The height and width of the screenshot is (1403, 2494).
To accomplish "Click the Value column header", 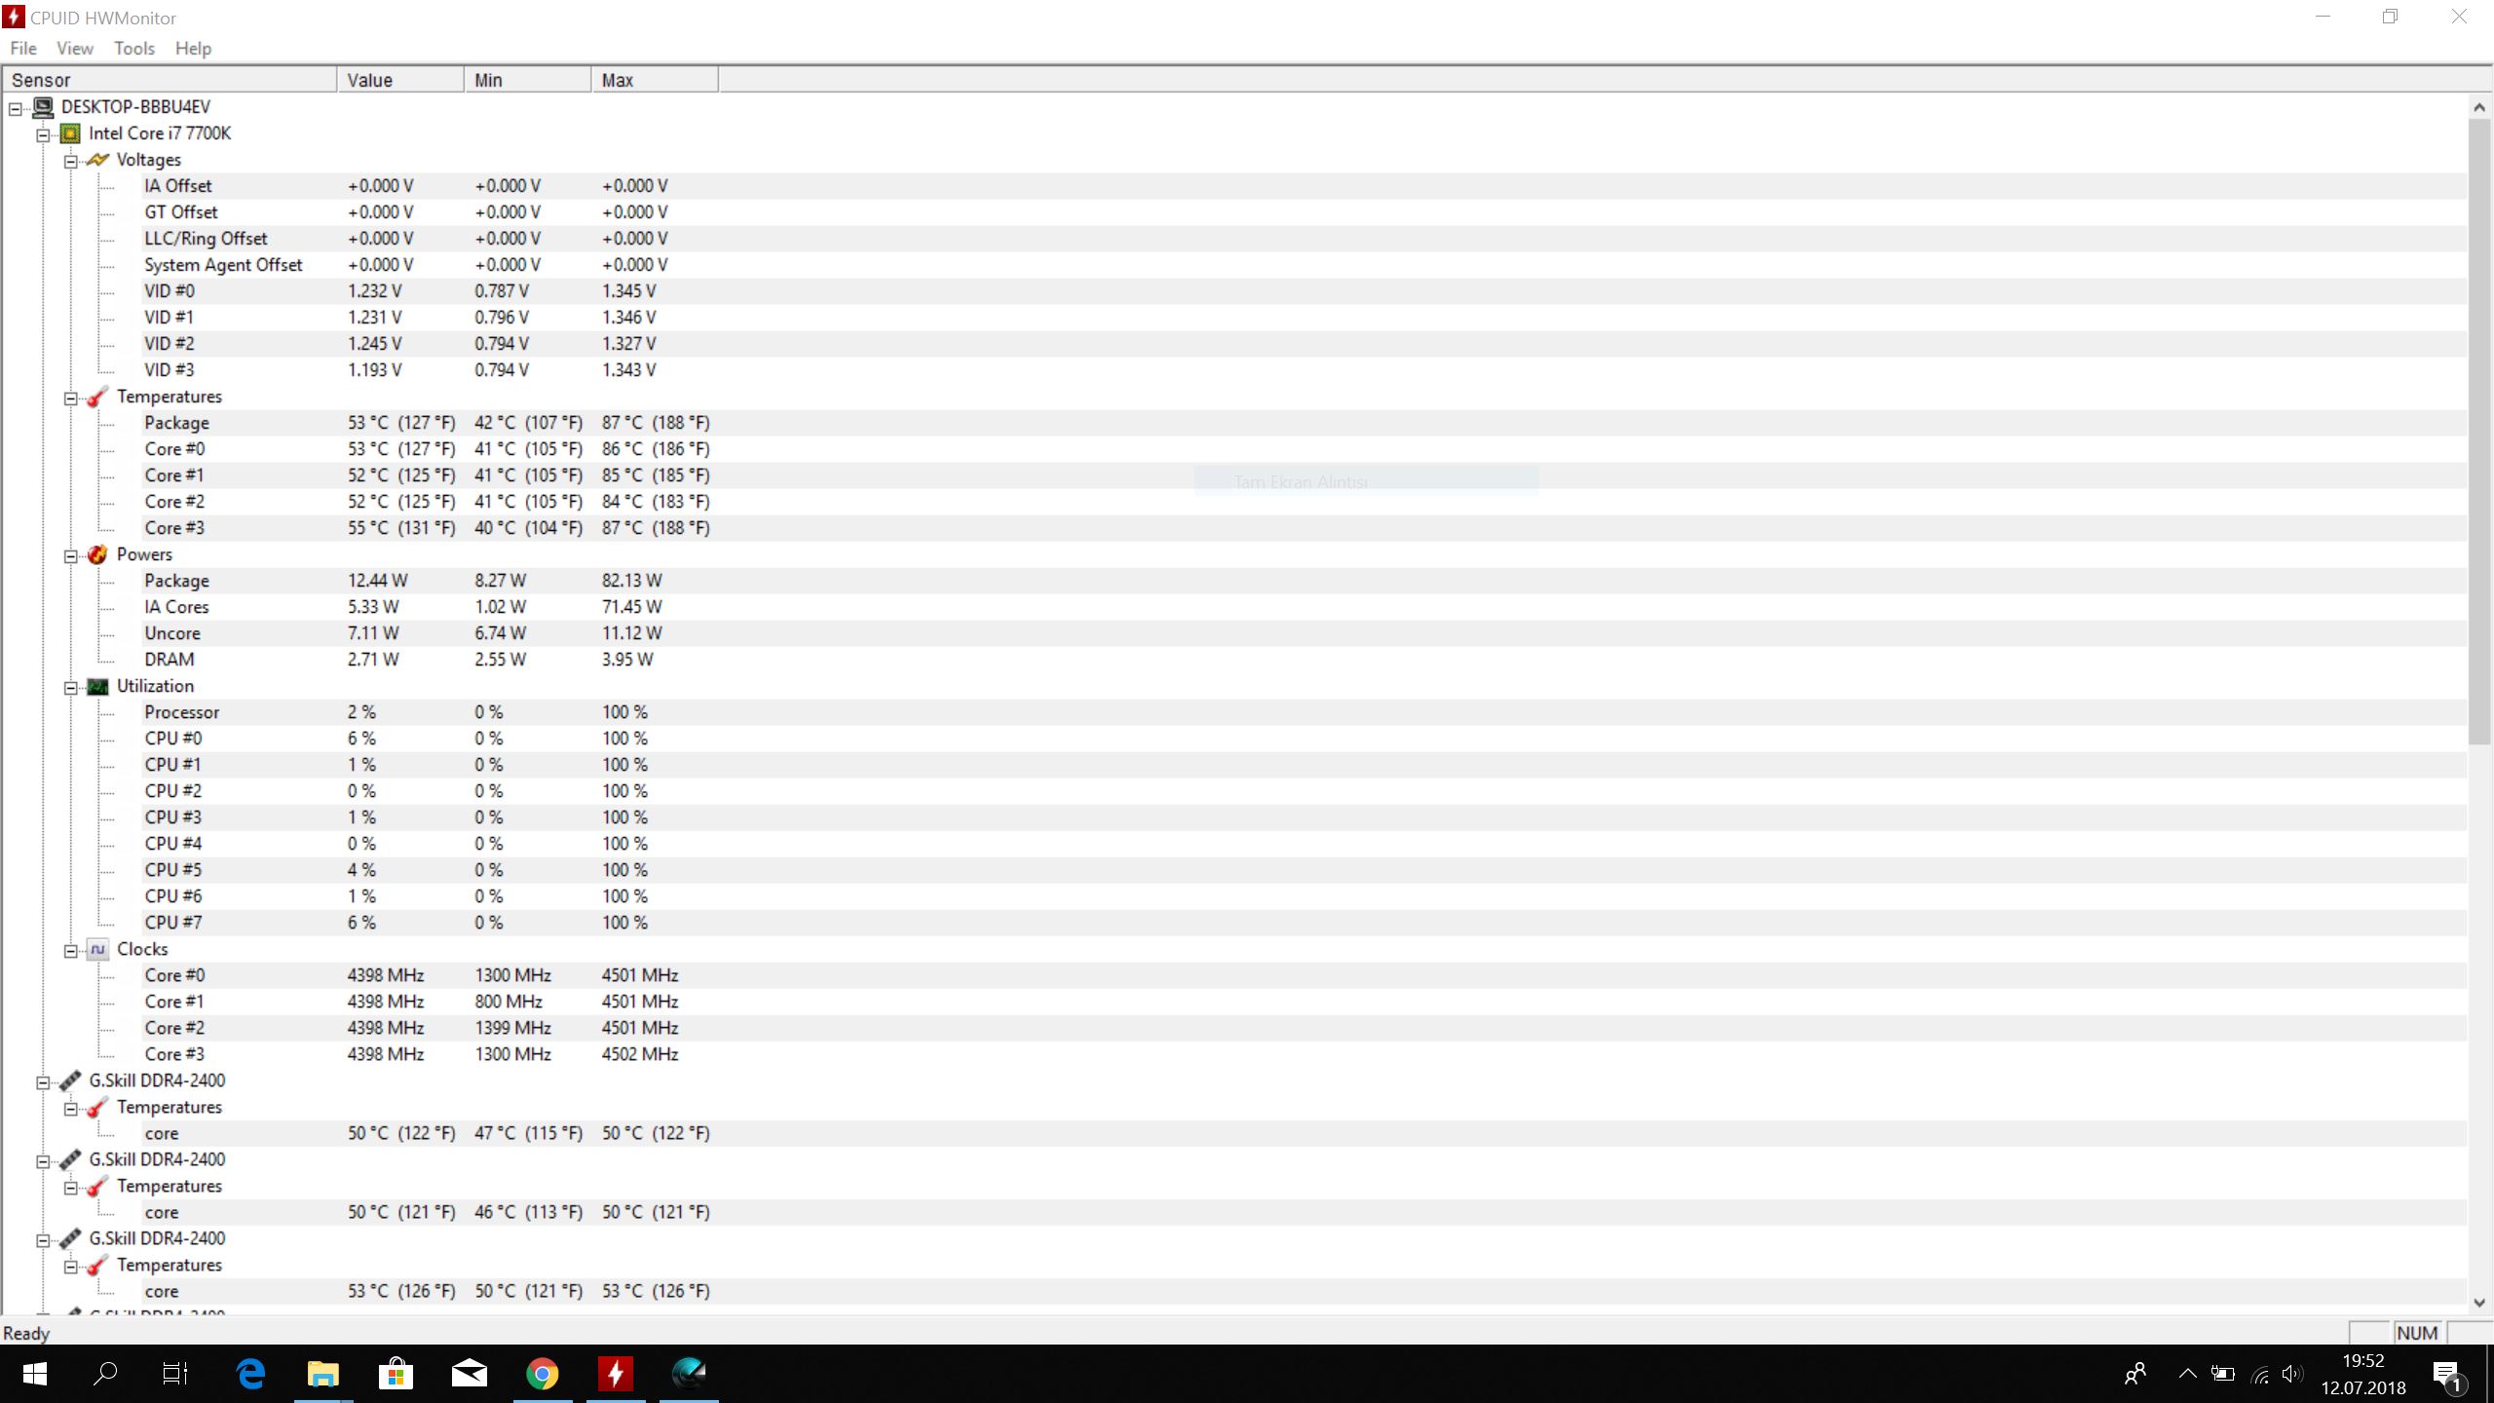I will click(x=399, y=80).
